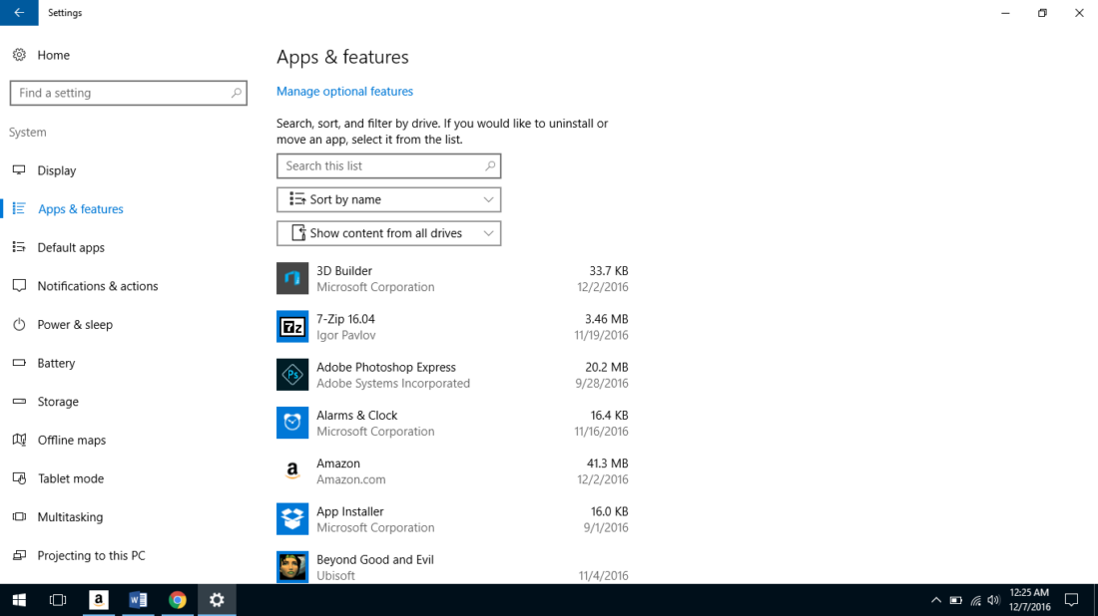Click the Amazon app icon in list
Screen dimensions: 1098x616
point(292,470)
